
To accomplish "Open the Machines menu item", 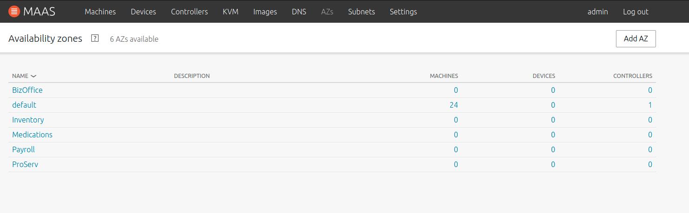I will pos(100,12).
